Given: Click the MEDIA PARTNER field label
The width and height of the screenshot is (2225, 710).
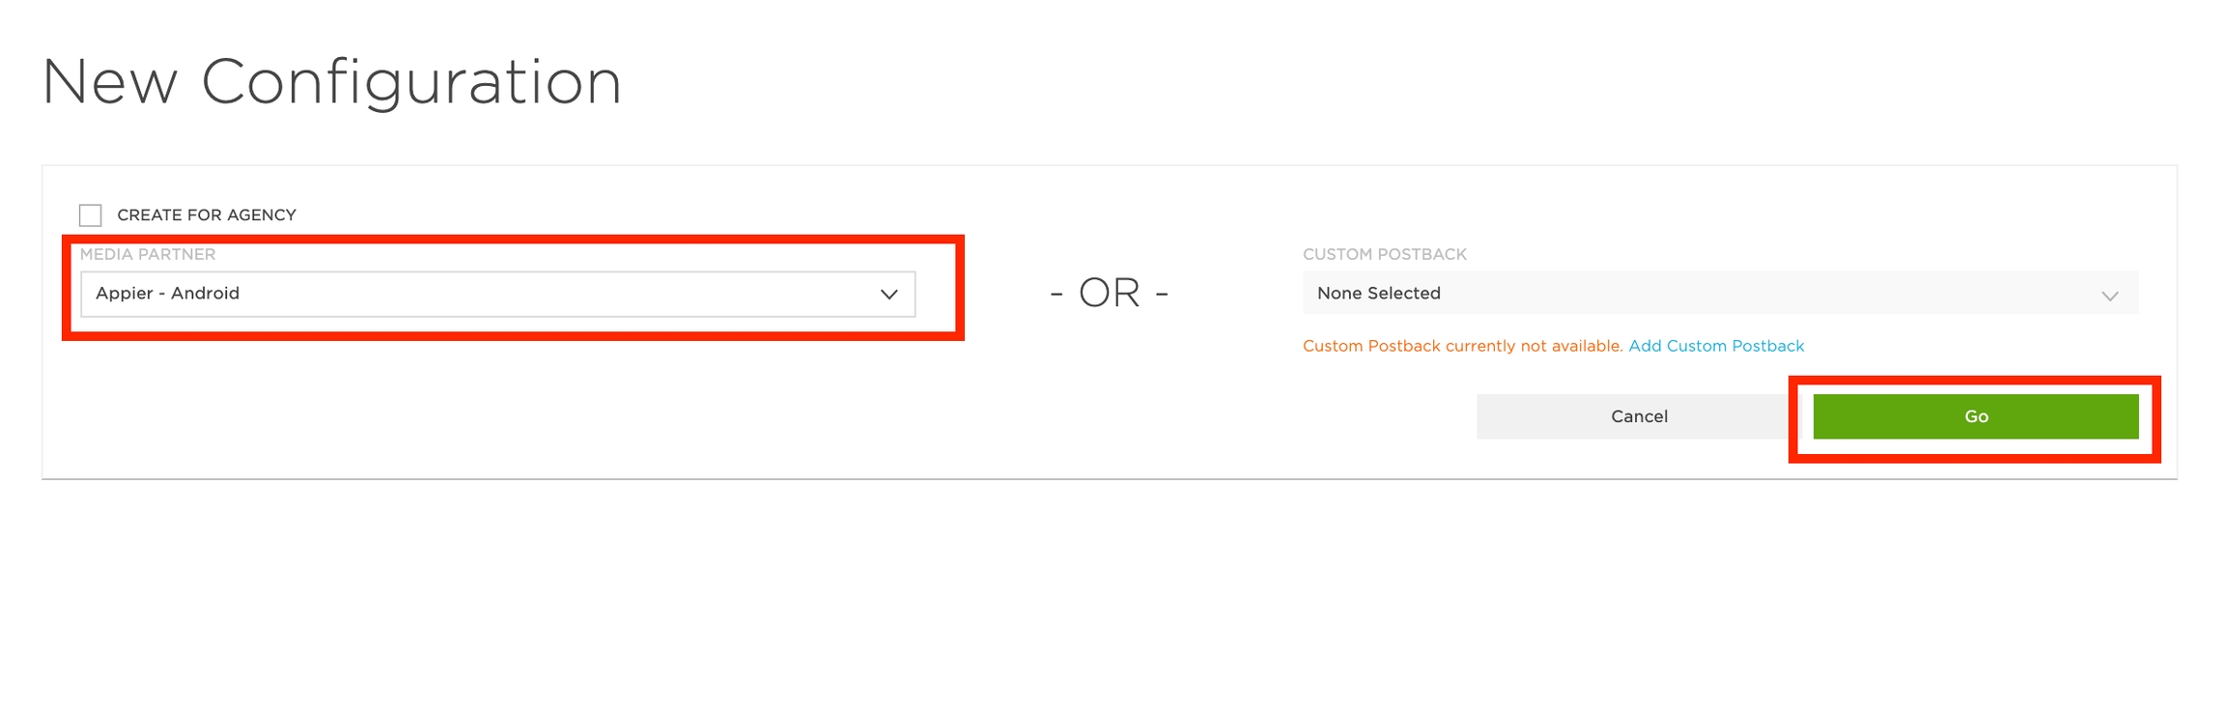Looking at the screenshot, I should (148, 254).
